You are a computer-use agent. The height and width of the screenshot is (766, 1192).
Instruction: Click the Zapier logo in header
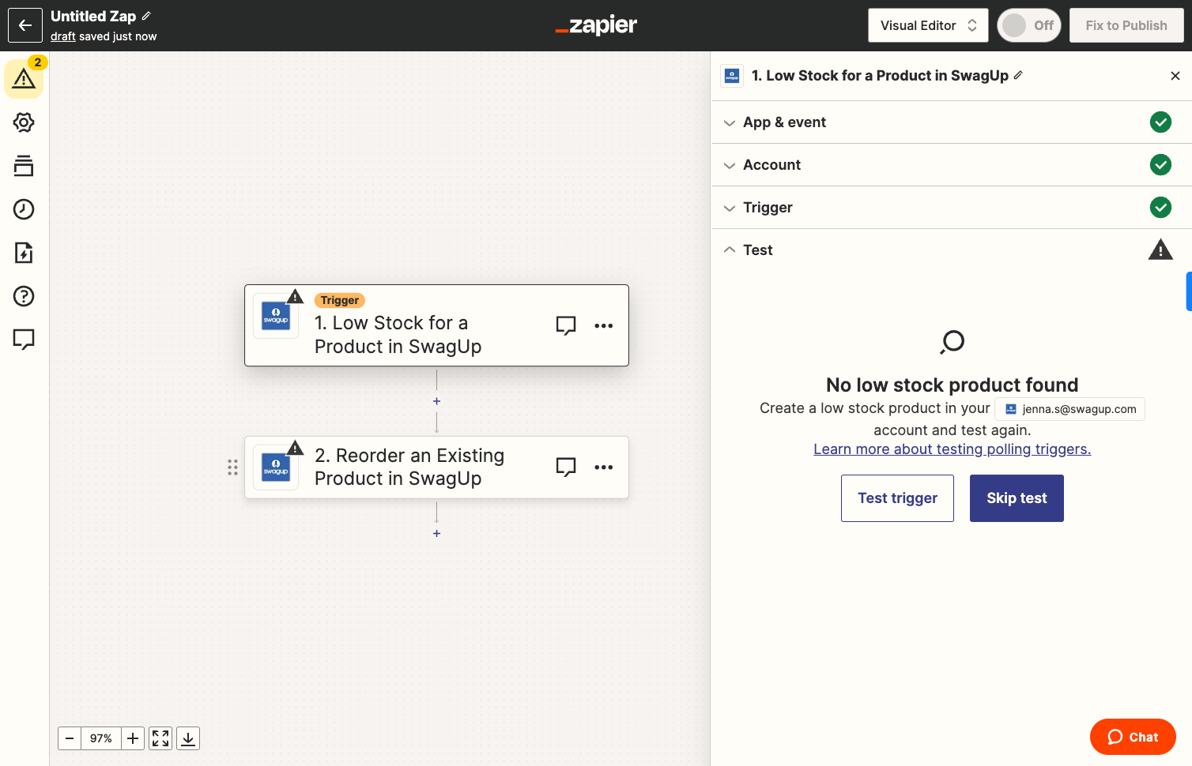[596, 25]
